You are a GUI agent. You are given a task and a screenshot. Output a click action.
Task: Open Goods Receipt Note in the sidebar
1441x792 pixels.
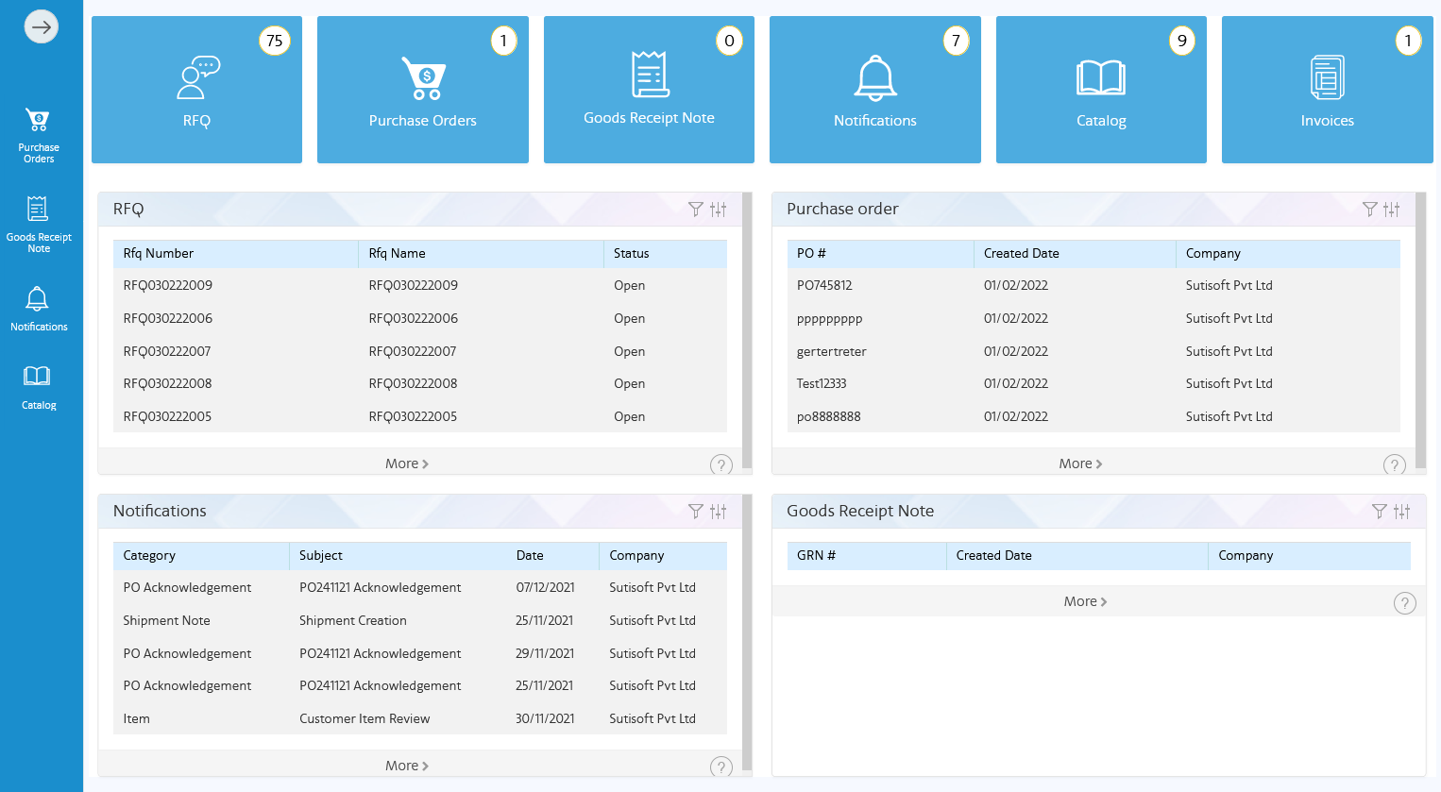[x=38, y=224]
